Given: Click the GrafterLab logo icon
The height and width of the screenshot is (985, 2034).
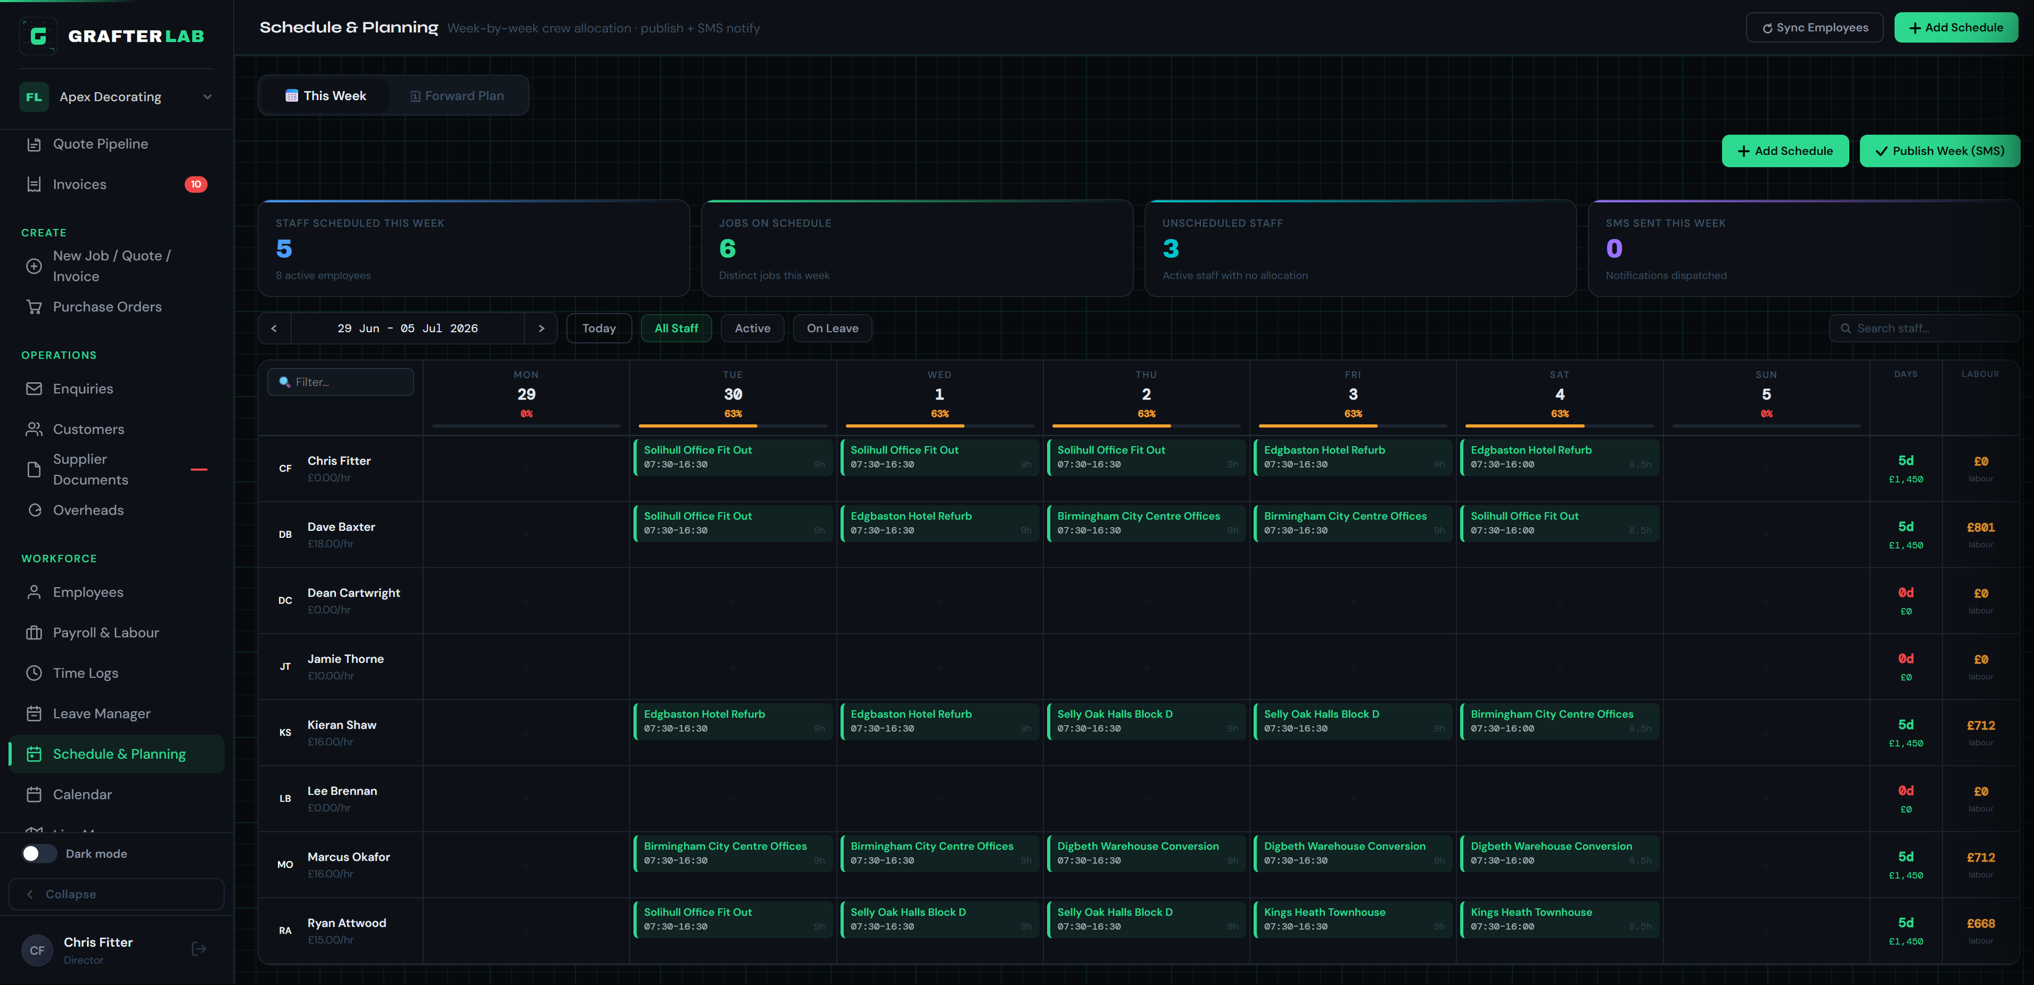Looking at the screenshot, I should pyautogui.click(x=38, y=36).
